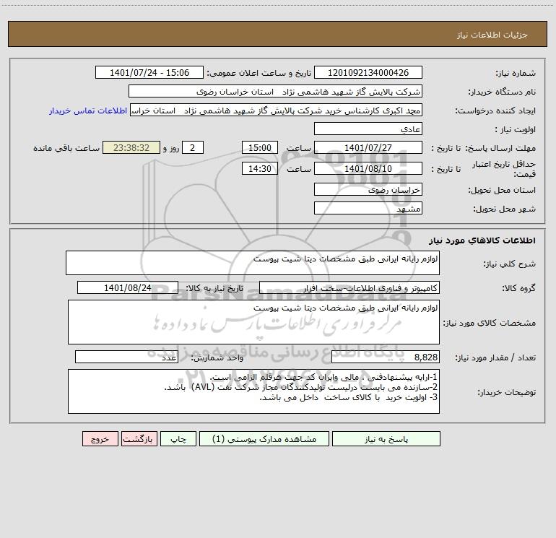Click the announcement date field 1401/07/24 - 15:06
Image resolution: width=556 pixels, height=538 pixels.
(x=149, y=72)
